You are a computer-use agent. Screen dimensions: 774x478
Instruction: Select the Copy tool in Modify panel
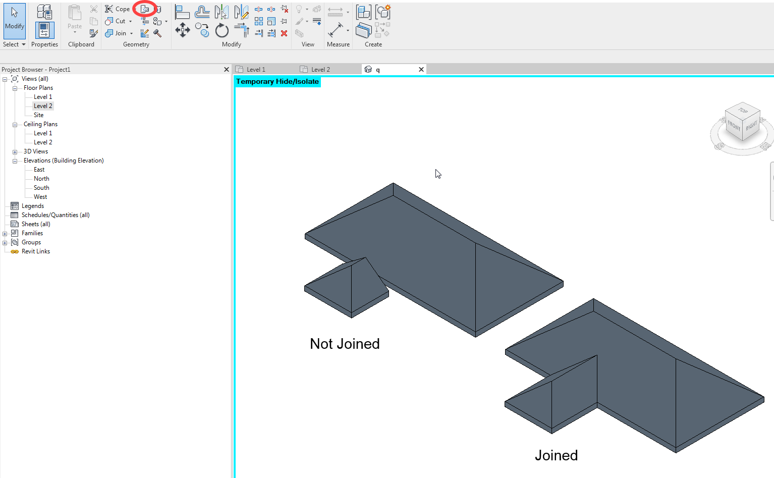pyautogui.click(x=202, y=30)
